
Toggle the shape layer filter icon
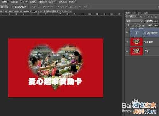pos(152,17)
